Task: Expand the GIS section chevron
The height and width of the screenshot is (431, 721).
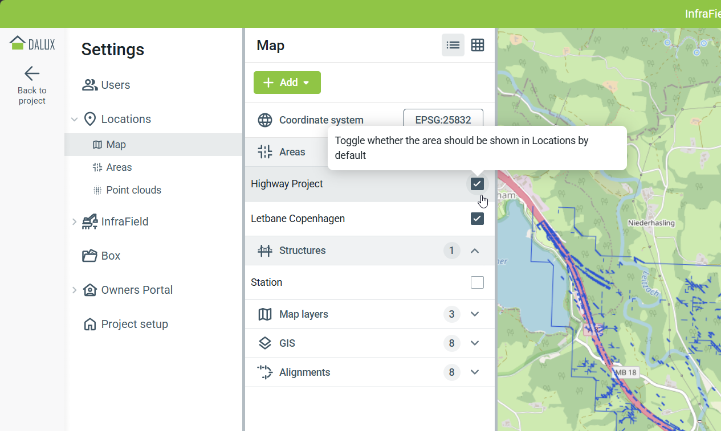Action: pyautogui.click(x=475, y=343)
